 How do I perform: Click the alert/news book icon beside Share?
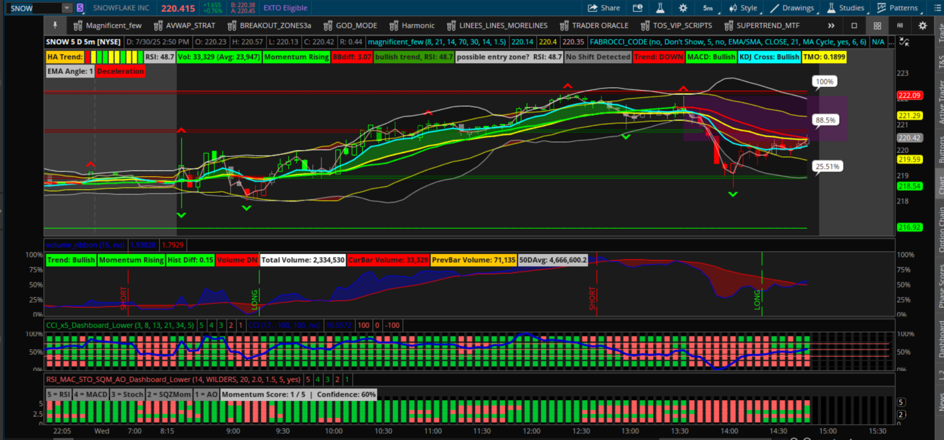(x=637, y=8)
